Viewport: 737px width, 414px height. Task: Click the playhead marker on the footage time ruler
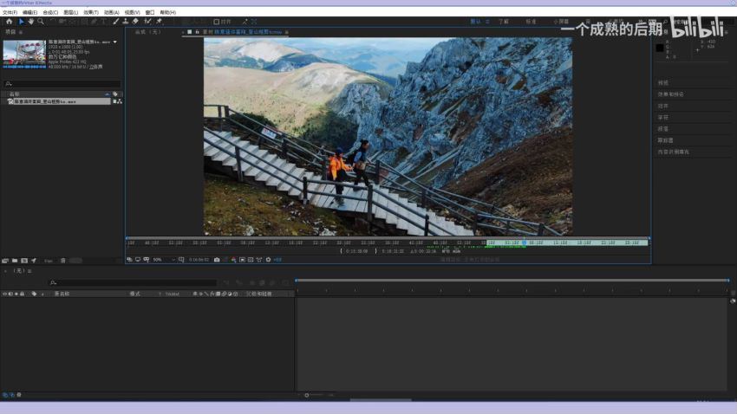click(524, 243)
